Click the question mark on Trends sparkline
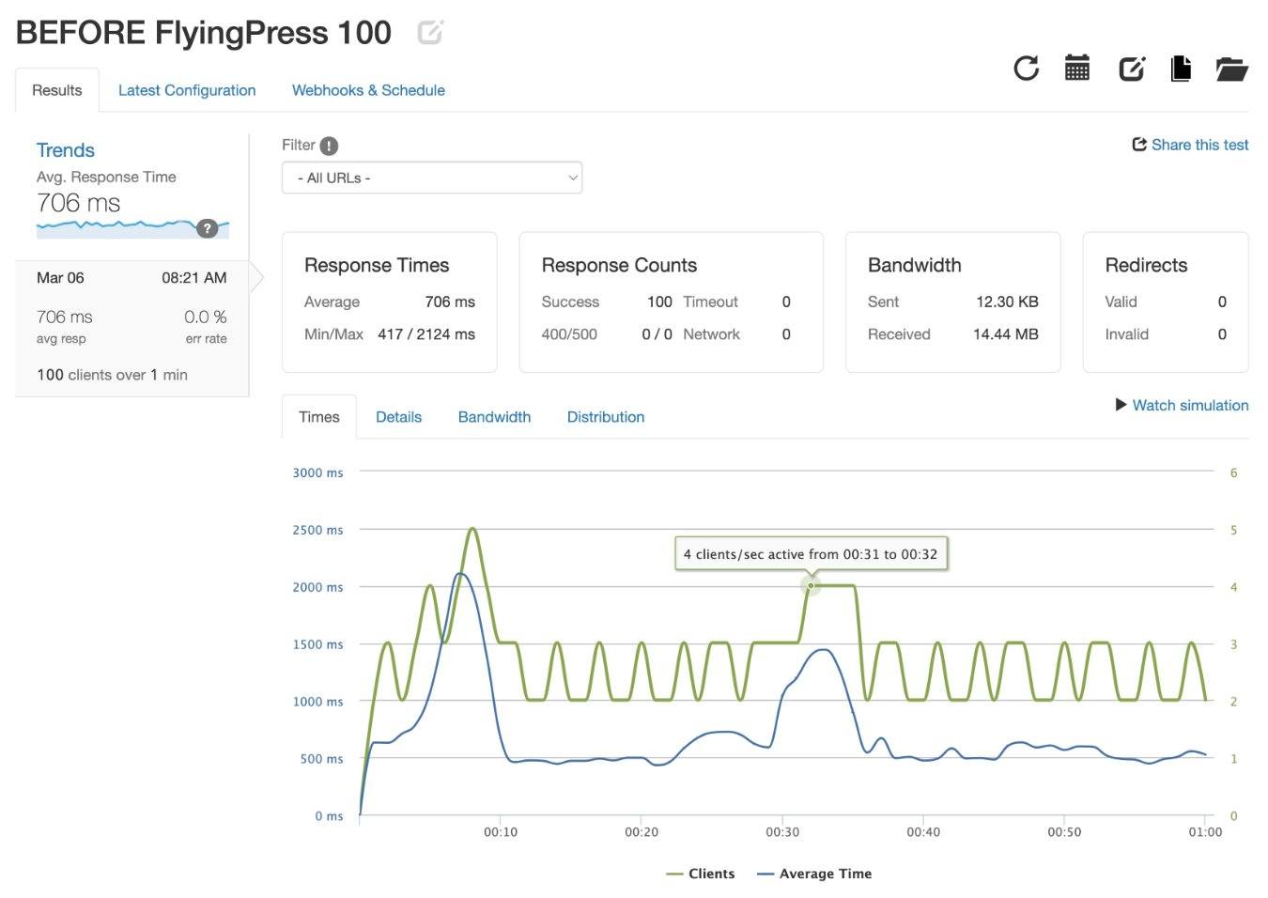The height and width of the screenshot is (898, 1268). click(x=208, y=228)
